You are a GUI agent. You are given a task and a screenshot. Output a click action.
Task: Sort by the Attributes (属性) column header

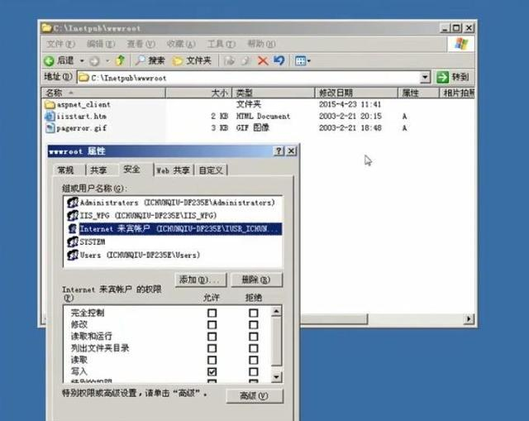pos(419,93)
